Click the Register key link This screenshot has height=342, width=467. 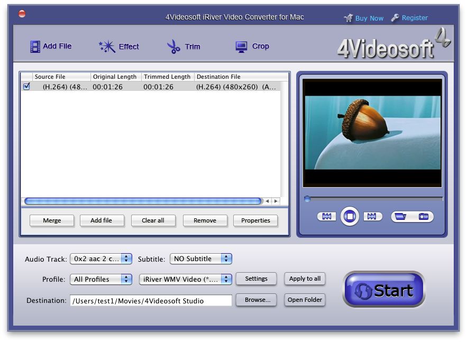point(409,18)
